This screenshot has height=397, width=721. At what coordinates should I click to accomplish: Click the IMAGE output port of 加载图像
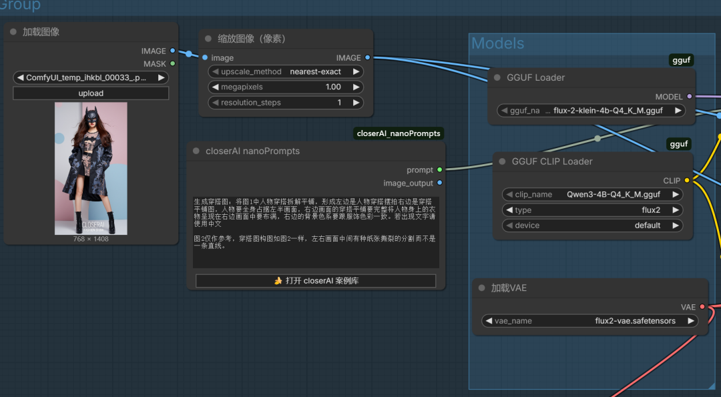click(172, 51)
